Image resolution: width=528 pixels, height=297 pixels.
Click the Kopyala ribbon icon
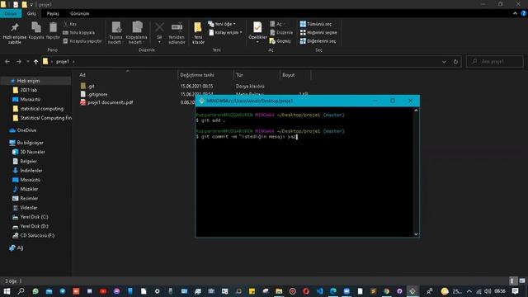(36, 31)
